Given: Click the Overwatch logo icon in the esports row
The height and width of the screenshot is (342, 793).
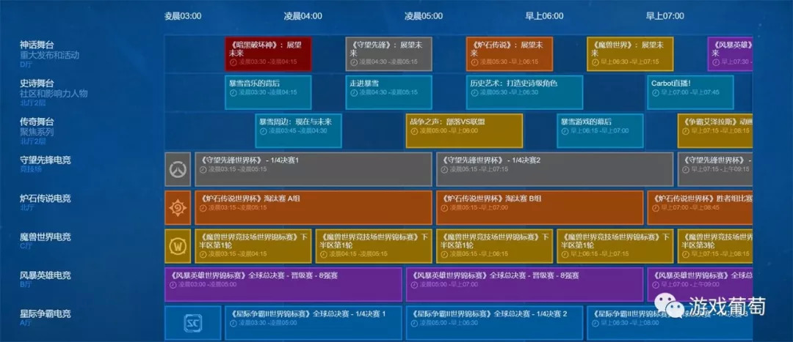Looking at the screenshot, I should (178, 169).
